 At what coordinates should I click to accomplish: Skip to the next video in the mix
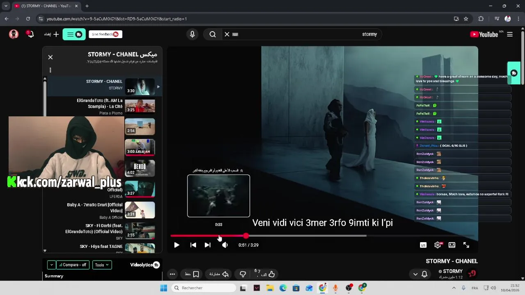208,245
